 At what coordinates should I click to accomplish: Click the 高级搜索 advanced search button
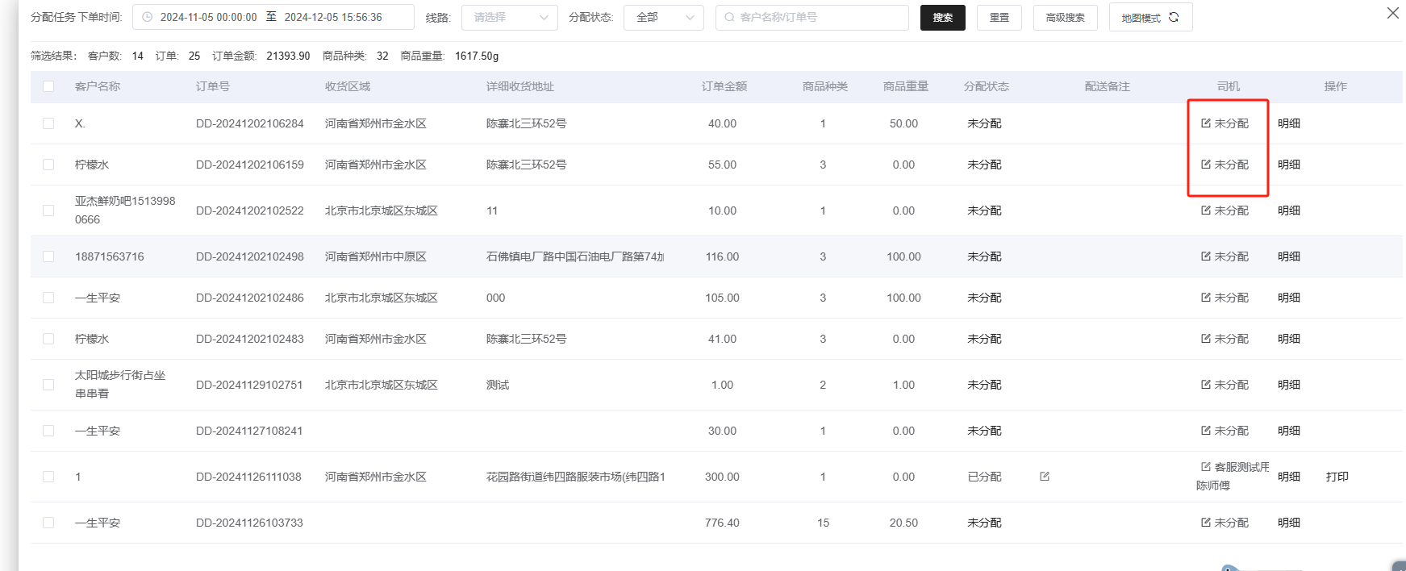1065,17
